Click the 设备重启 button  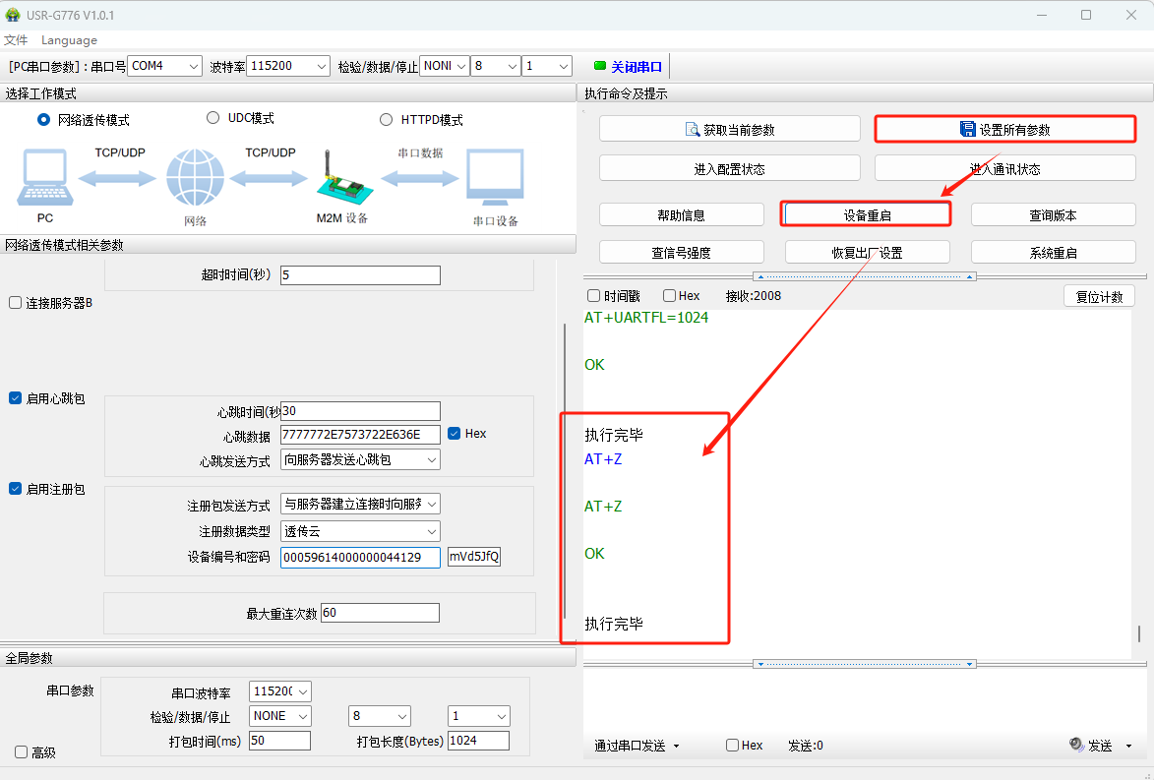point(867,214)
